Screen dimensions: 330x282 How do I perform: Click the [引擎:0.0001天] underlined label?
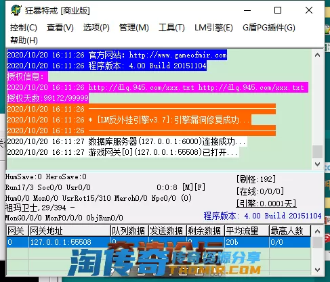coord(266,204)
